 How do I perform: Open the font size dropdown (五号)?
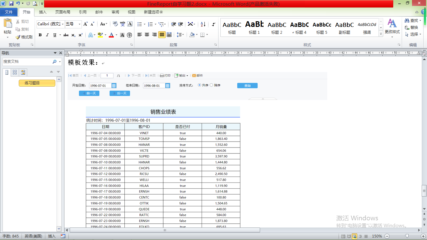[x=79, y=24]
